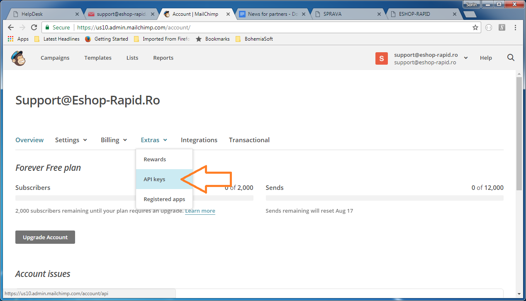Image resolution: width=526 pixels, height=301 pixels.
Task: Click the MailChimp Freddie logo
Action: click(18, 58)
